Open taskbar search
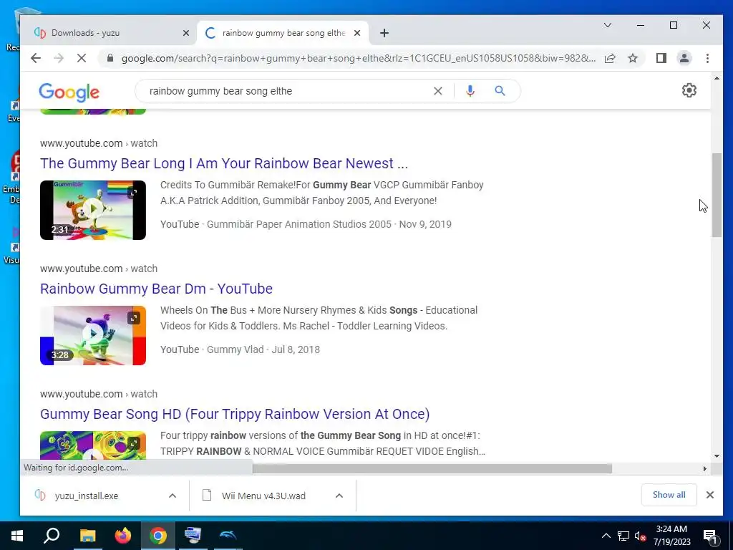 tap(52, 536)
